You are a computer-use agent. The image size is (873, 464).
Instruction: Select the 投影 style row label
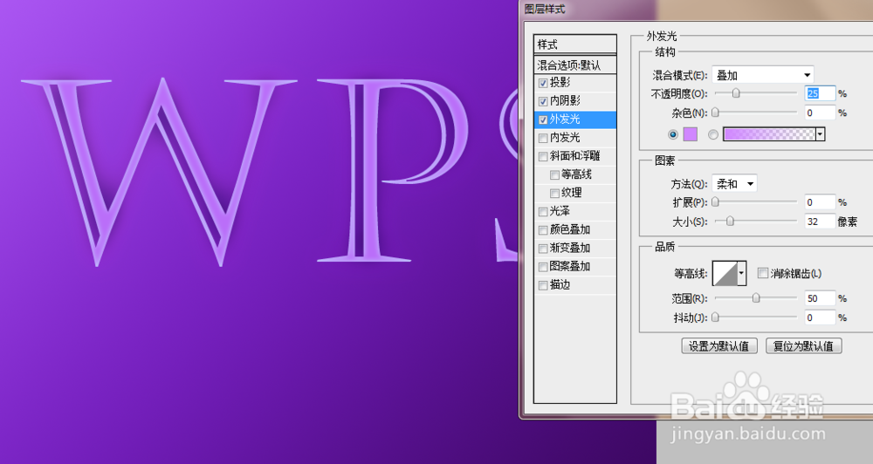pyautogui.click(x=560, y=82)
